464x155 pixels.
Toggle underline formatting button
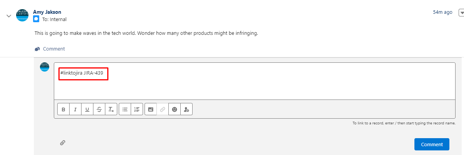pos(87,109)
